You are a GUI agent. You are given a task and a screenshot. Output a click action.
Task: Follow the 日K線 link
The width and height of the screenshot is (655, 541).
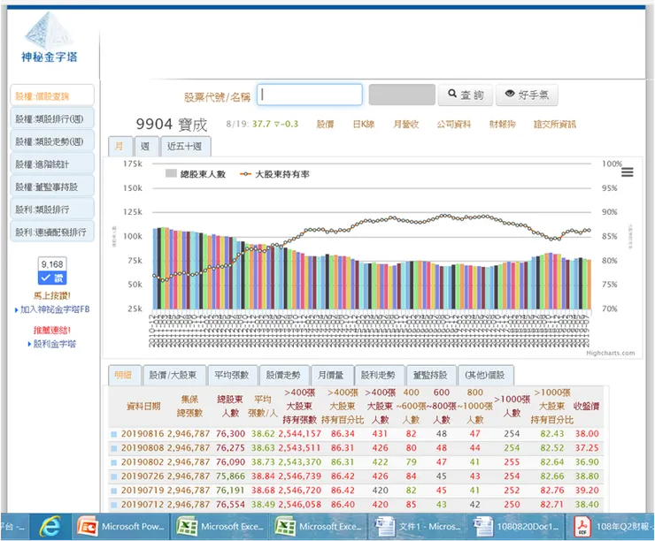pyautogui.click(x=364, y=125)
